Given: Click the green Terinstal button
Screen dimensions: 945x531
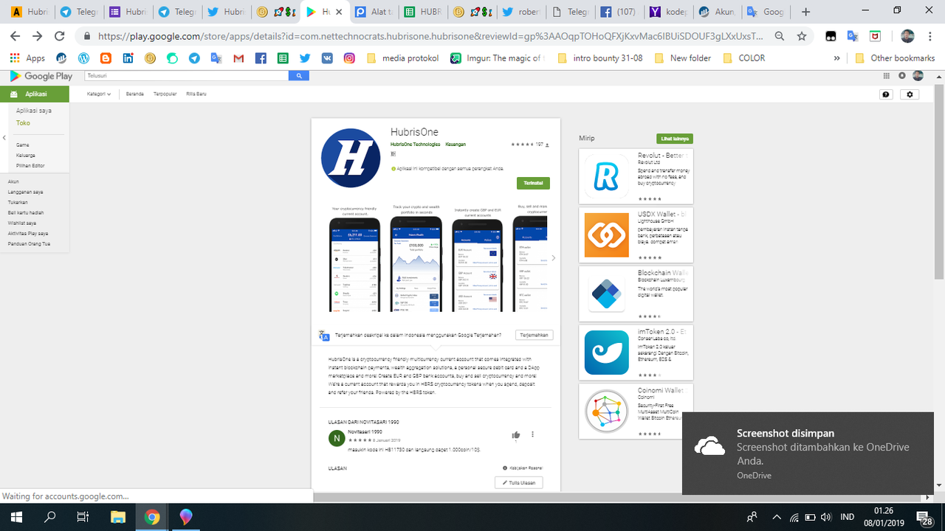Looking at the screenshot, I should [533, 183].
